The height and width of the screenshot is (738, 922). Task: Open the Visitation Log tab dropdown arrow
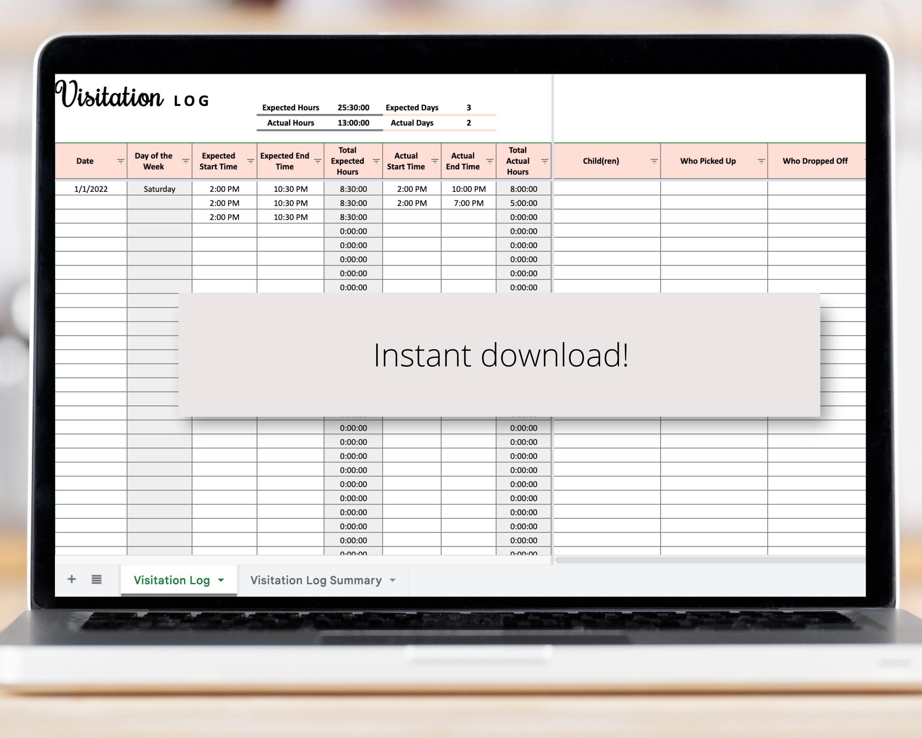(221, 580)
